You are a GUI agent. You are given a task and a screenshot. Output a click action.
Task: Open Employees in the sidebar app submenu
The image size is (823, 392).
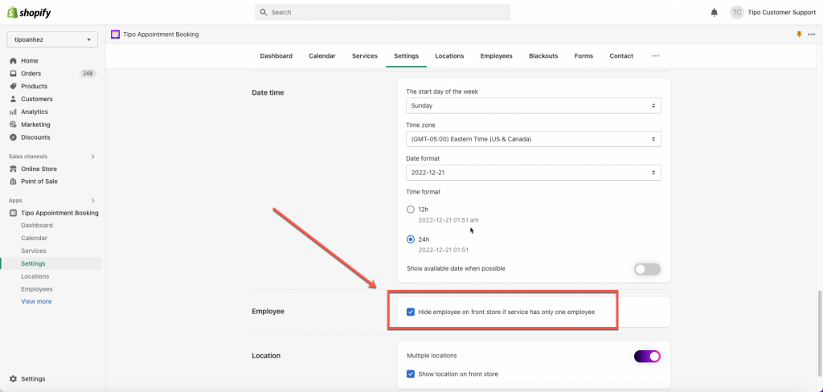[x=37, y=289]
